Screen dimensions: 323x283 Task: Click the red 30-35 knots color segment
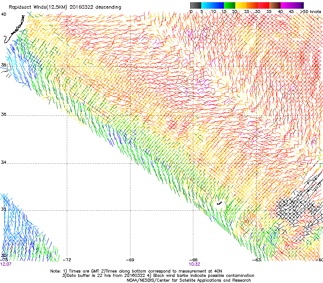[264, 5]
